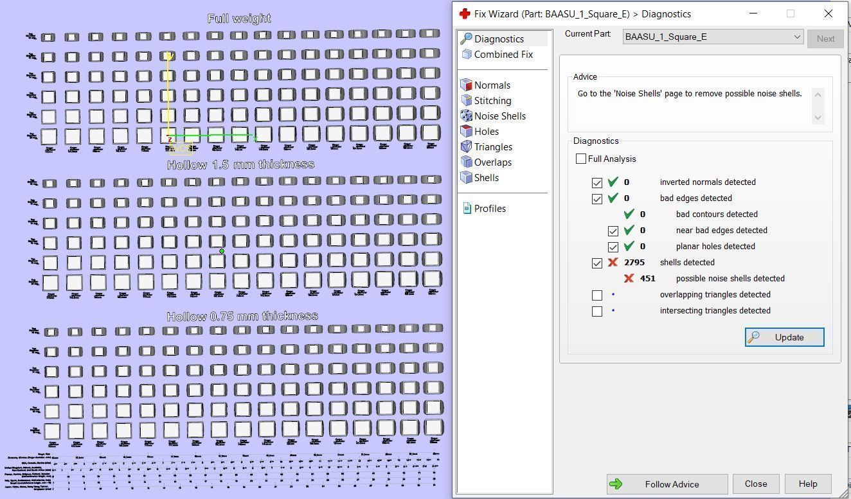851x499 pixels.
Task: Click 'Hollow 1.5 mm thickness' heading
Action: [x=241, y=164]
